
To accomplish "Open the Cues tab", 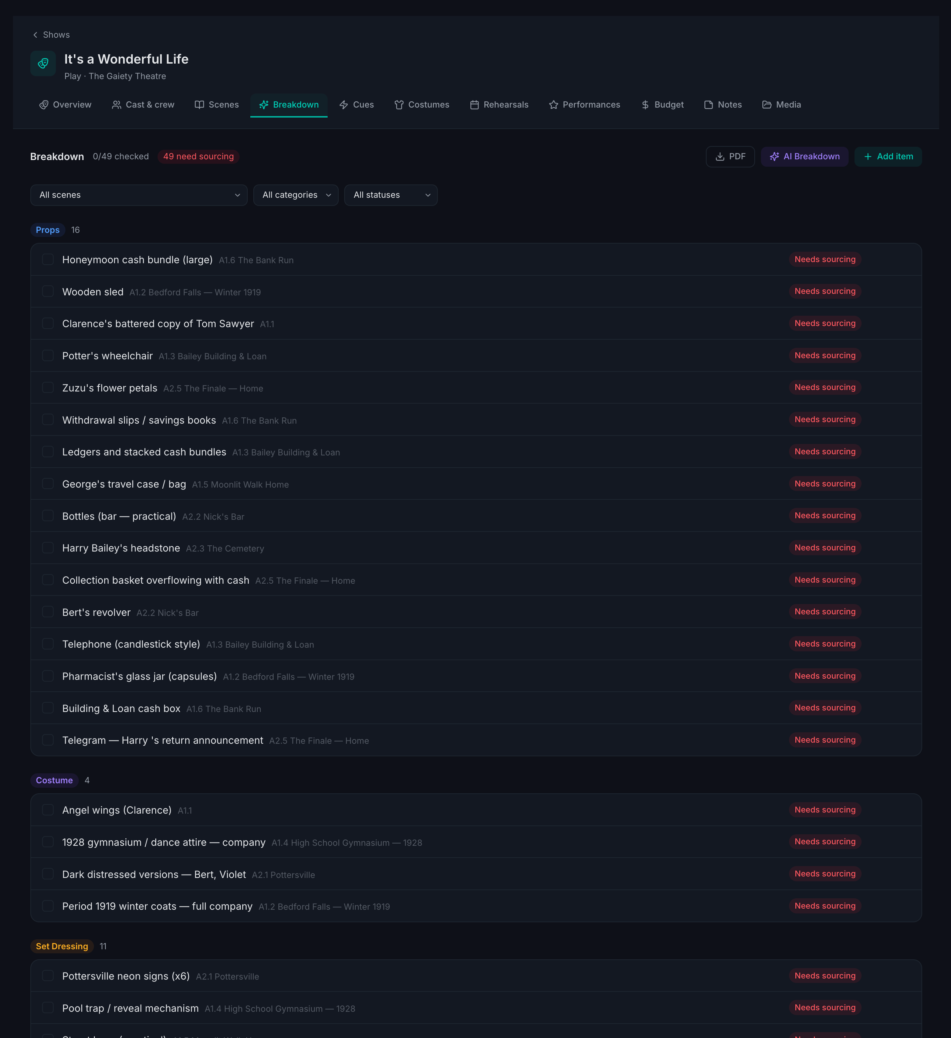I will (357, 105).
